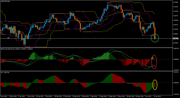The width and height of the screenshot is (180, 98).
Task: Click the 2 Apr 2019 date label
Action: pyautogui.click(x=94, y=96)
